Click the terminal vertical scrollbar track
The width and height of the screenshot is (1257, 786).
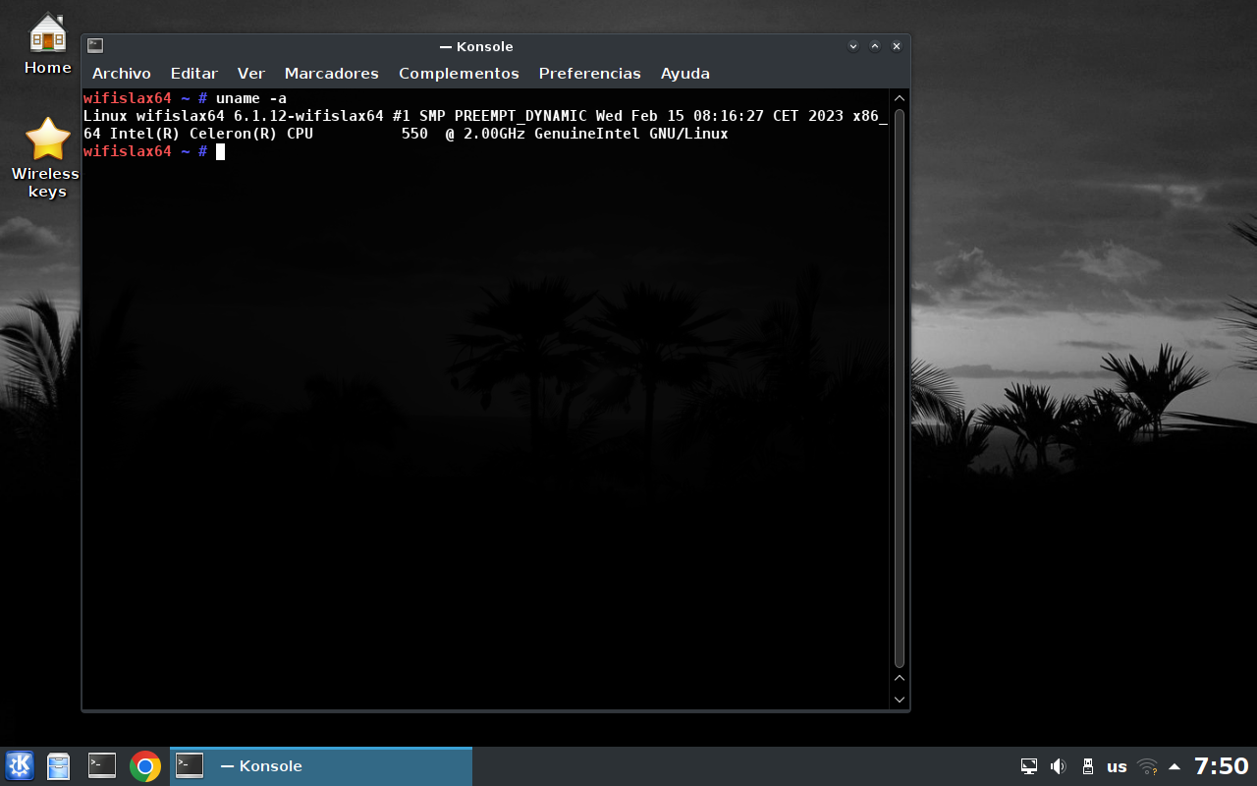tap(900, 388)
